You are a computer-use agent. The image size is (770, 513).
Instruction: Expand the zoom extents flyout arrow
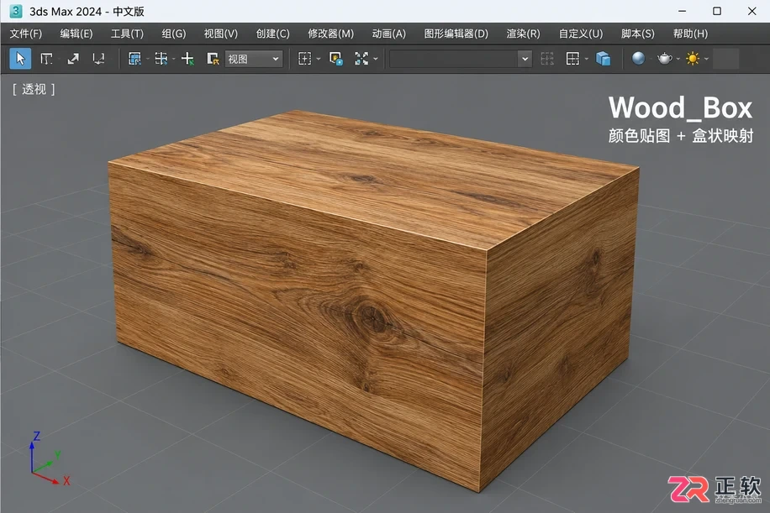tap(376, 60)
